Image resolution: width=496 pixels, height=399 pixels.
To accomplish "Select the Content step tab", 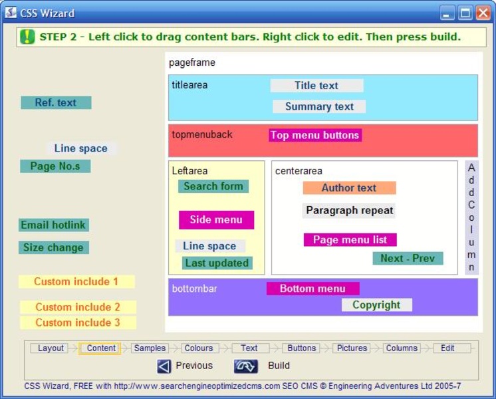I will (100, 348).
